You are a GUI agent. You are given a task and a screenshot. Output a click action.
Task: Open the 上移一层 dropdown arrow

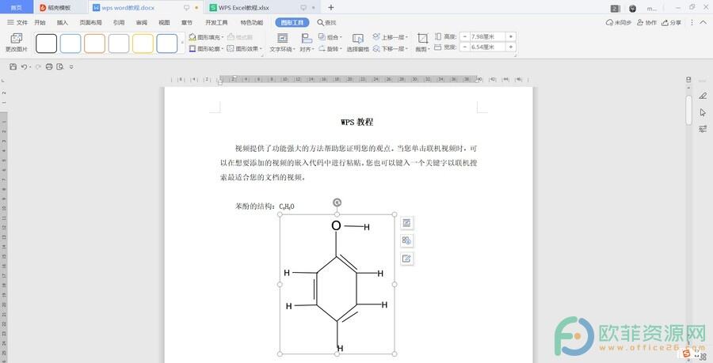[x=406, y=37]
